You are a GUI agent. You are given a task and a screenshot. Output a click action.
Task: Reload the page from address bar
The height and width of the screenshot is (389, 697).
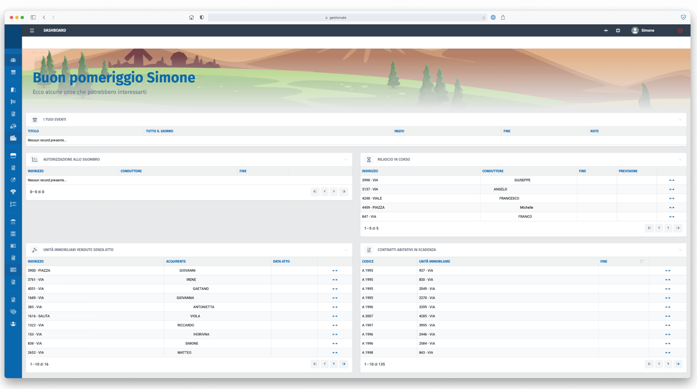pyautogui.click(x=483, y=18)
